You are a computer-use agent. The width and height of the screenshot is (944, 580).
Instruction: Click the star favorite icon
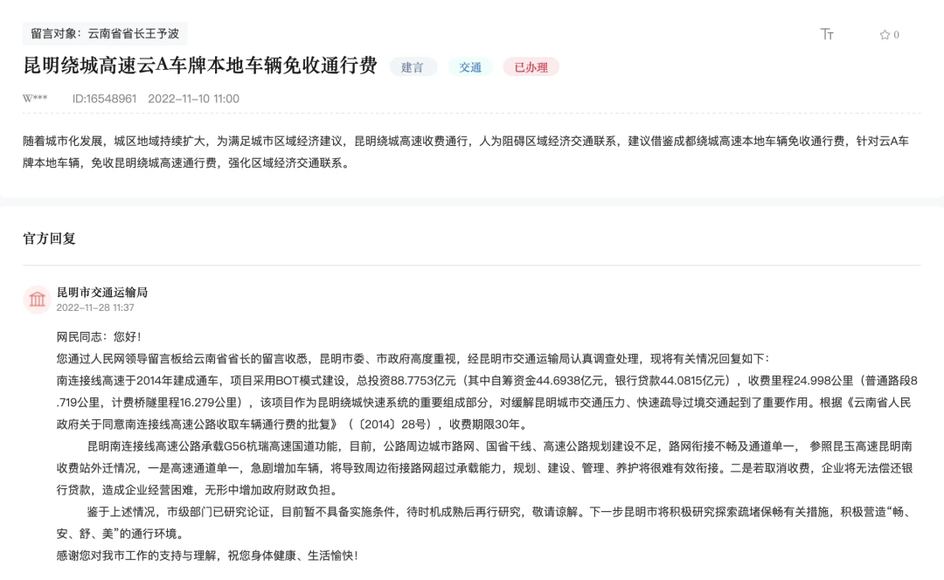[884, 35]
